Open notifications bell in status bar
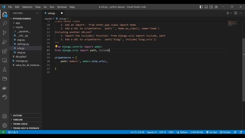The height and width of the screenshot is (138, 245). [241, 132]
